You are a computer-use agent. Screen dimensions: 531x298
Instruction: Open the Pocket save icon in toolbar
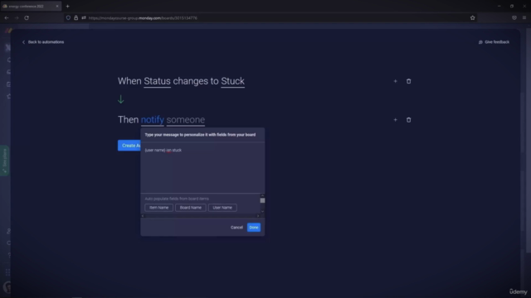[x=514, y=18]
